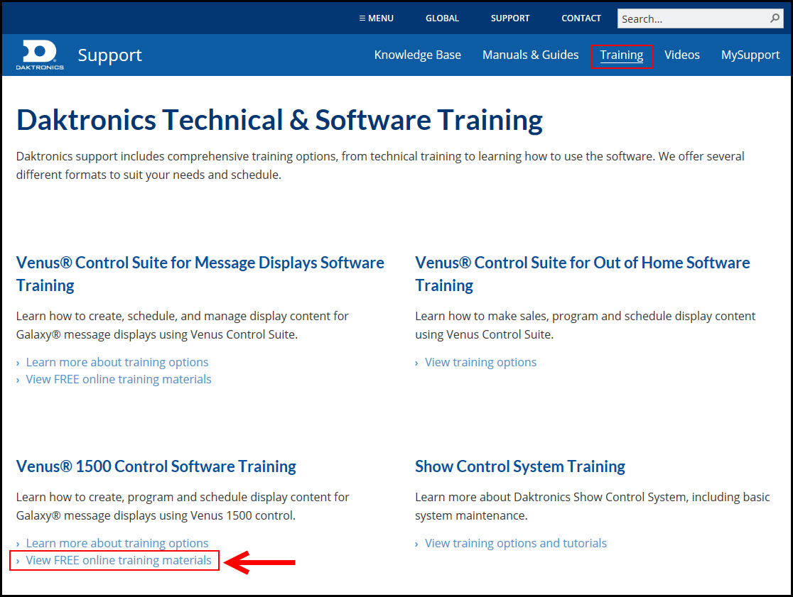Select the Training navigation item
793x597 pixels.
tap(621, 55)
